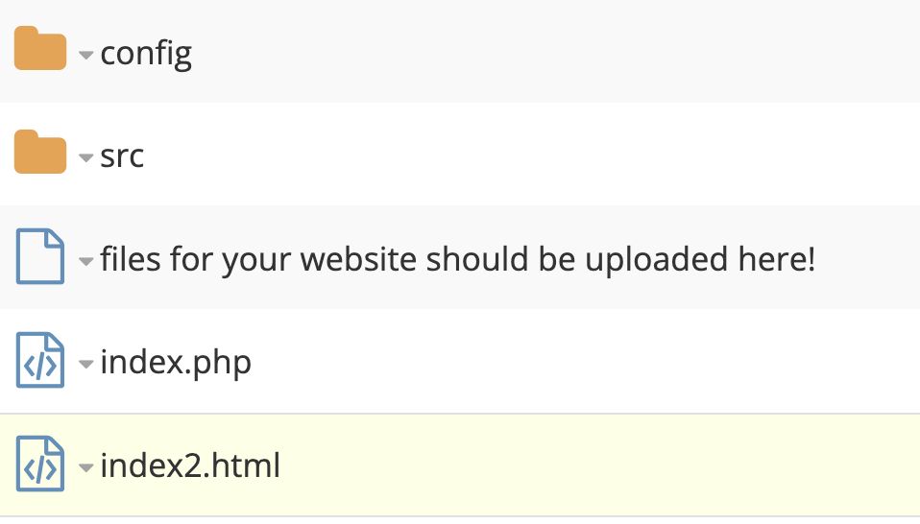Show the dropdown menu for index2.html
920x524 pixels.
86,468
